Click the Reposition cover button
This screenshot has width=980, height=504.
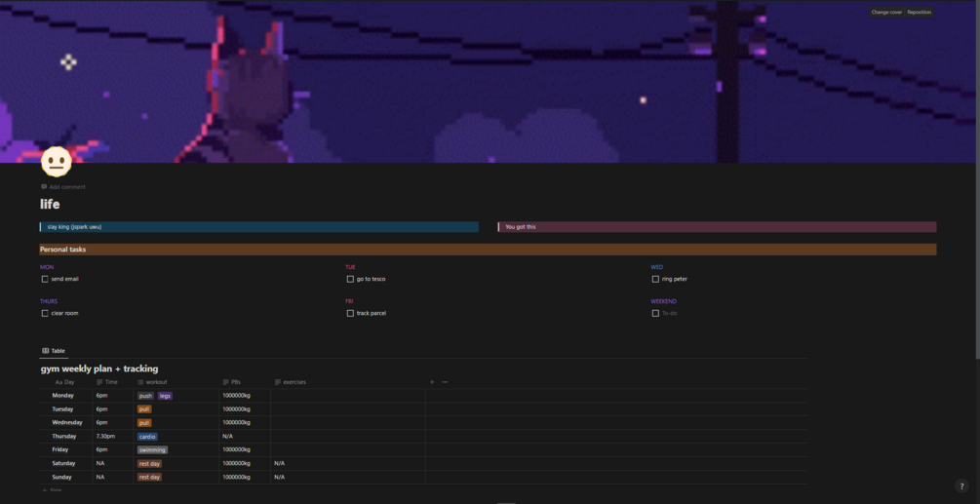[x=919, y=12]
